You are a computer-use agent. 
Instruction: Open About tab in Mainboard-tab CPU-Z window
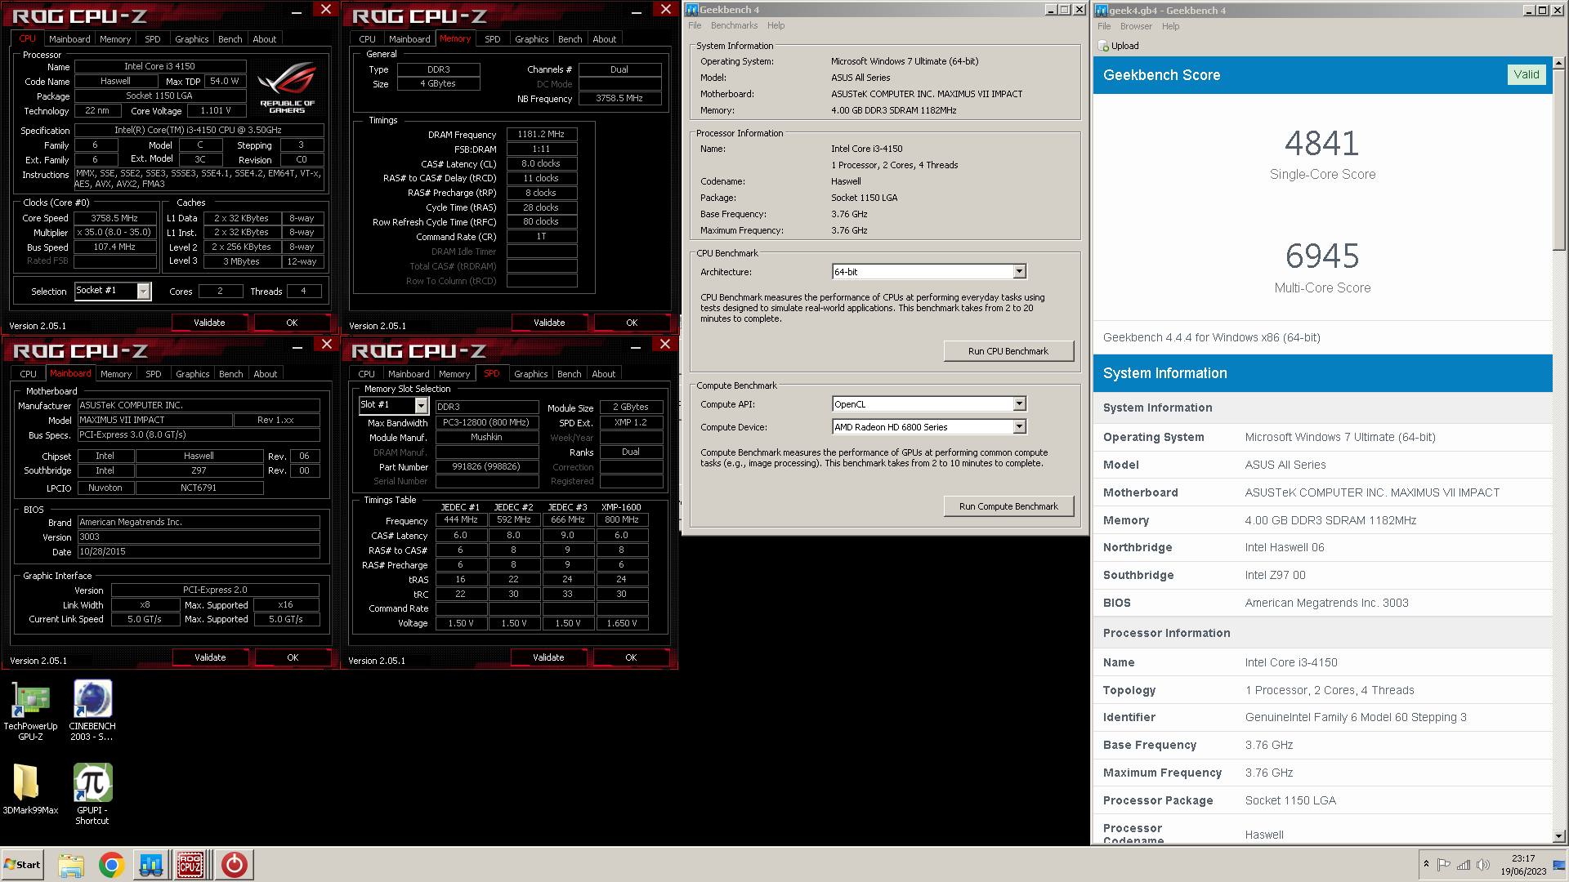click(x=266, y=374)
